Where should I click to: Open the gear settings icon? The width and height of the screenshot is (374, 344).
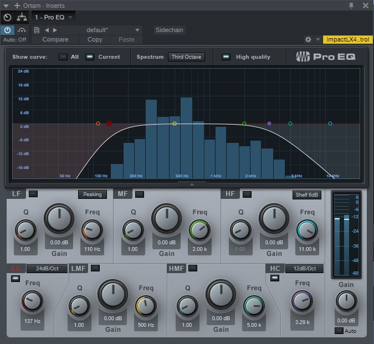308,39
